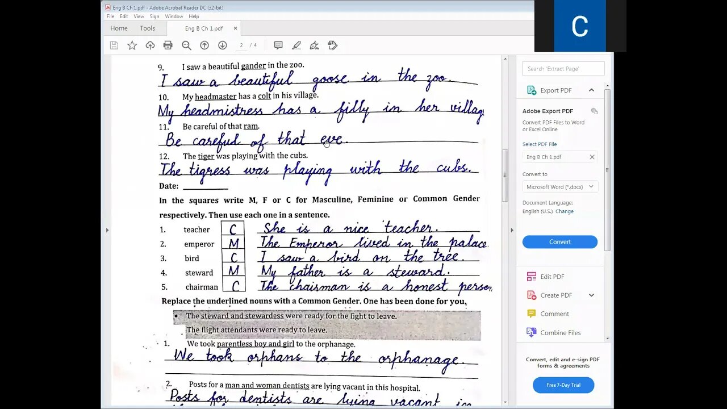Go to previous page arrow
This screenshot has height=409, width=727.
pos(204,45)
